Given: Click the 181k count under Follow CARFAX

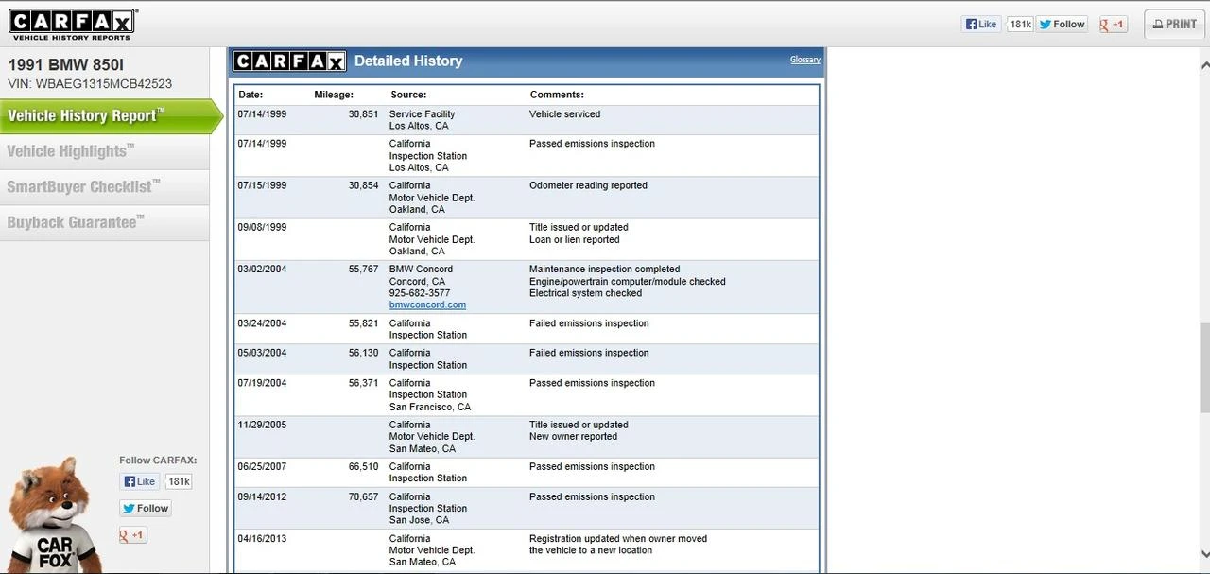Looking at the screenshot, I should click(x=179, y=481).
